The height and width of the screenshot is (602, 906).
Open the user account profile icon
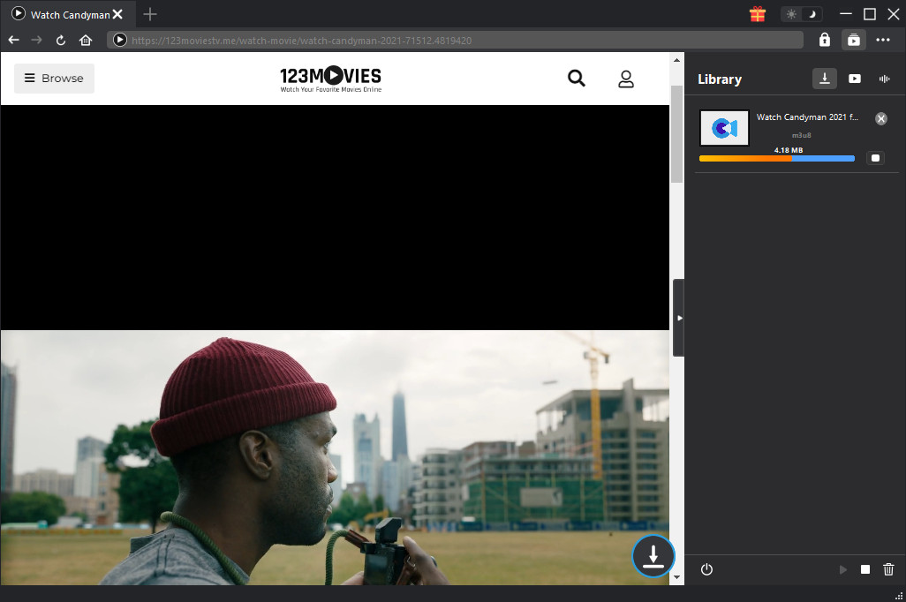pos(626,79)
